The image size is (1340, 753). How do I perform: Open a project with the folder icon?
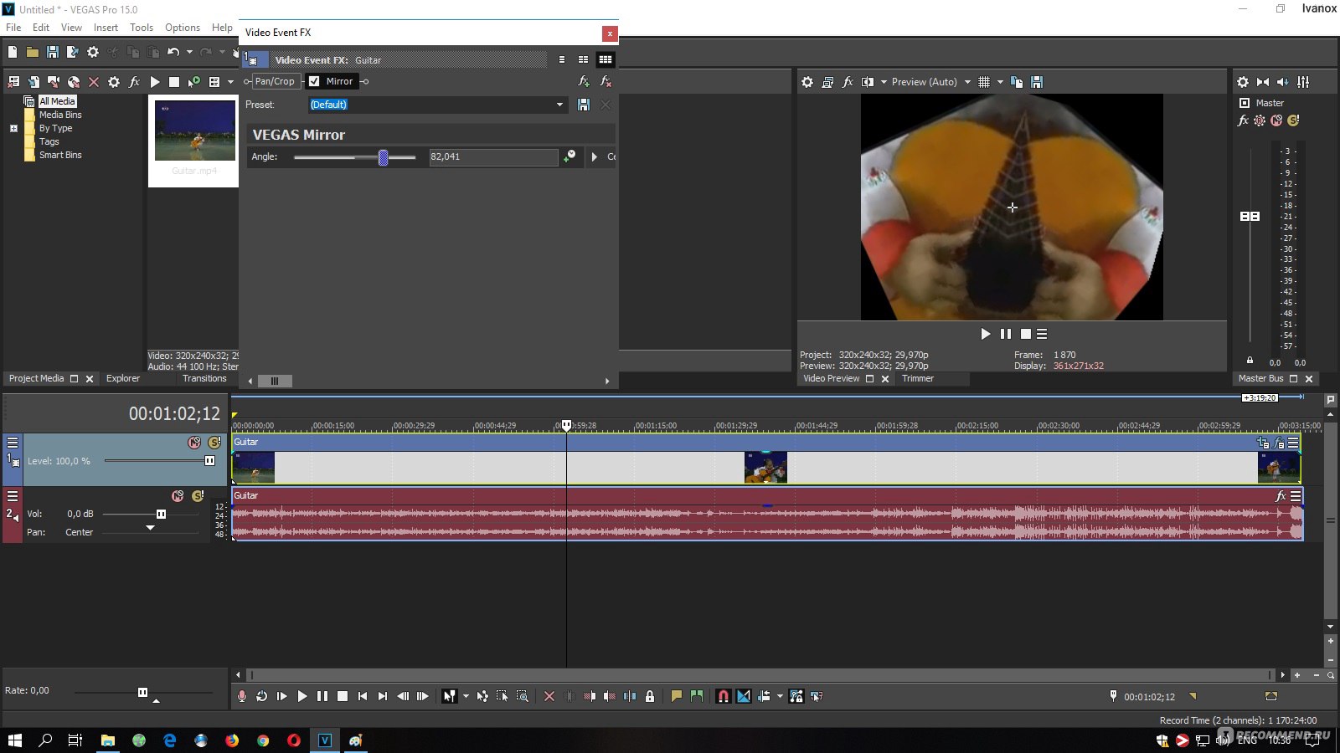[33, 52]
